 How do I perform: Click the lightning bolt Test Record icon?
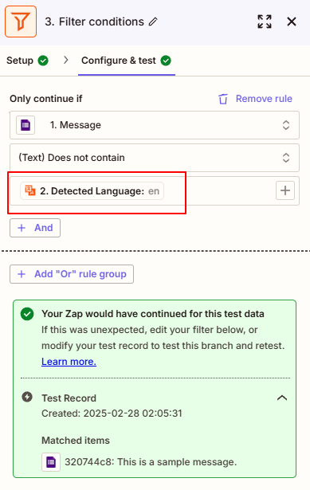tap(27, 398)
